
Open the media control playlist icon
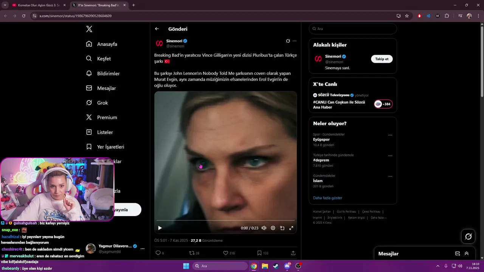click(x=460, y=16)
